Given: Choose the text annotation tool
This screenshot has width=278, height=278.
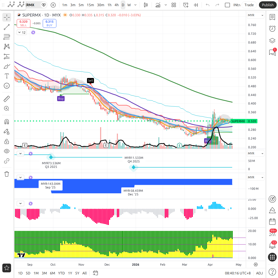Looking at the screenshot, I should (7, 76).
